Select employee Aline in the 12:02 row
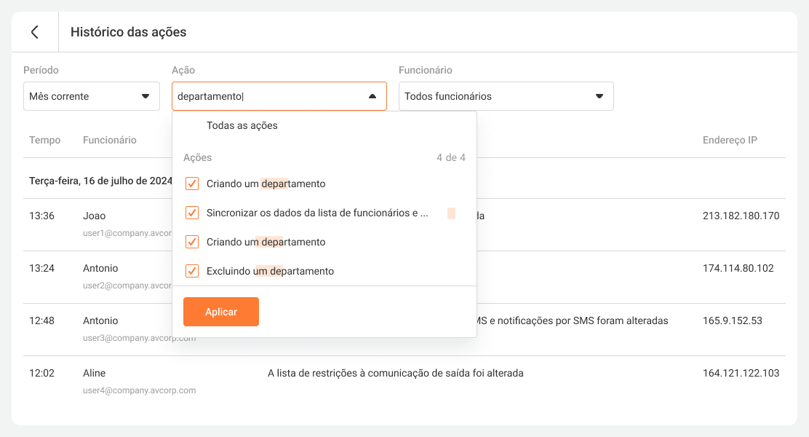 (95, 373)
